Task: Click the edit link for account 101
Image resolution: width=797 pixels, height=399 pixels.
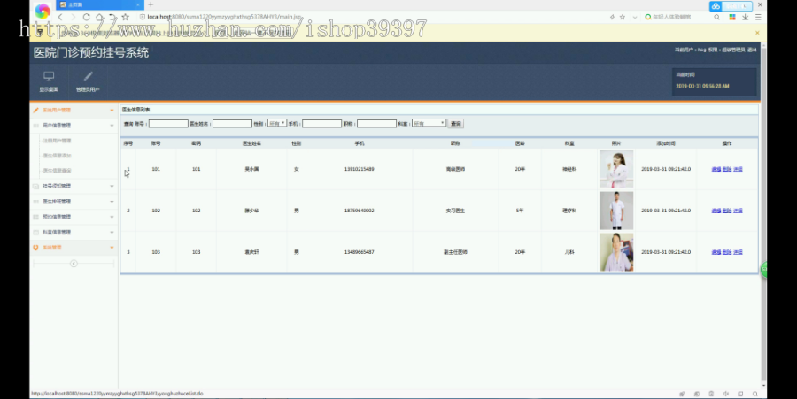Action: click(716, 169)
